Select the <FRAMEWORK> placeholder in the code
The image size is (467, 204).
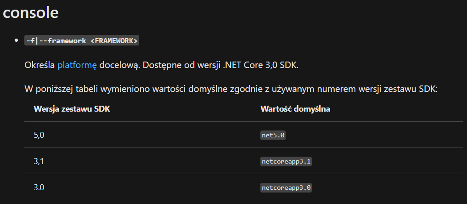[114, 40]
